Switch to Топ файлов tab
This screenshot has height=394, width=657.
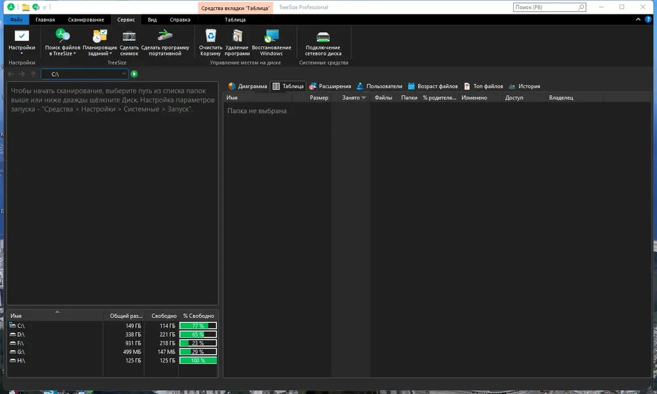(483, 86)
